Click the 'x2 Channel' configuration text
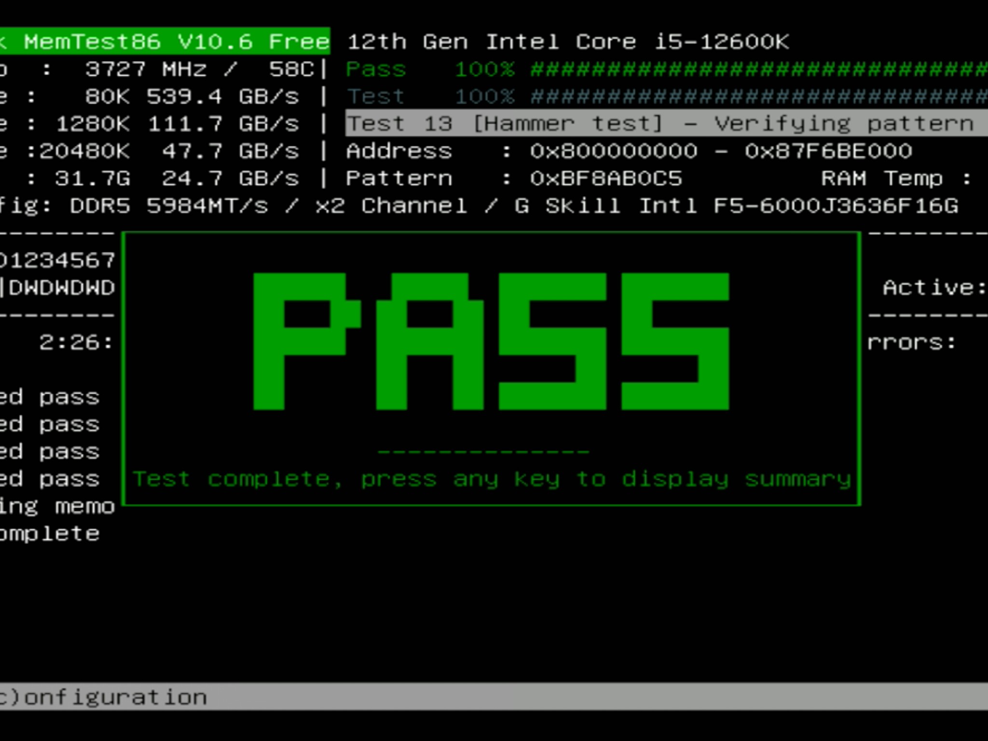This screenshot has width=988, height=741. point(391,206)
